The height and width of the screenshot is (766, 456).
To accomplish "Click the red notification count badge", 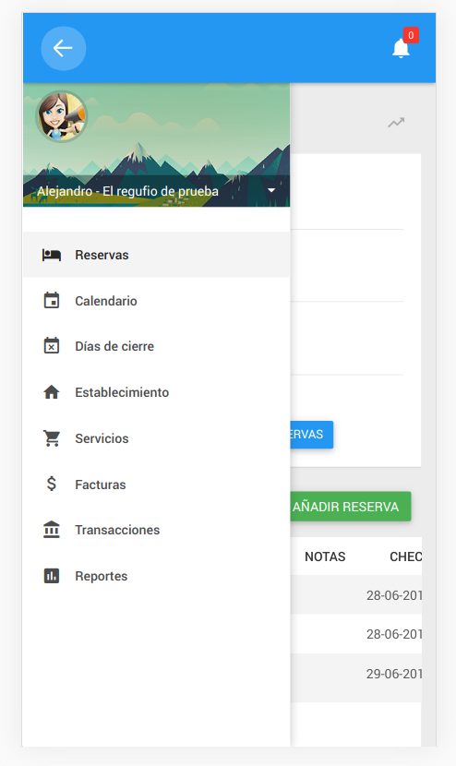I will point(411,35).
